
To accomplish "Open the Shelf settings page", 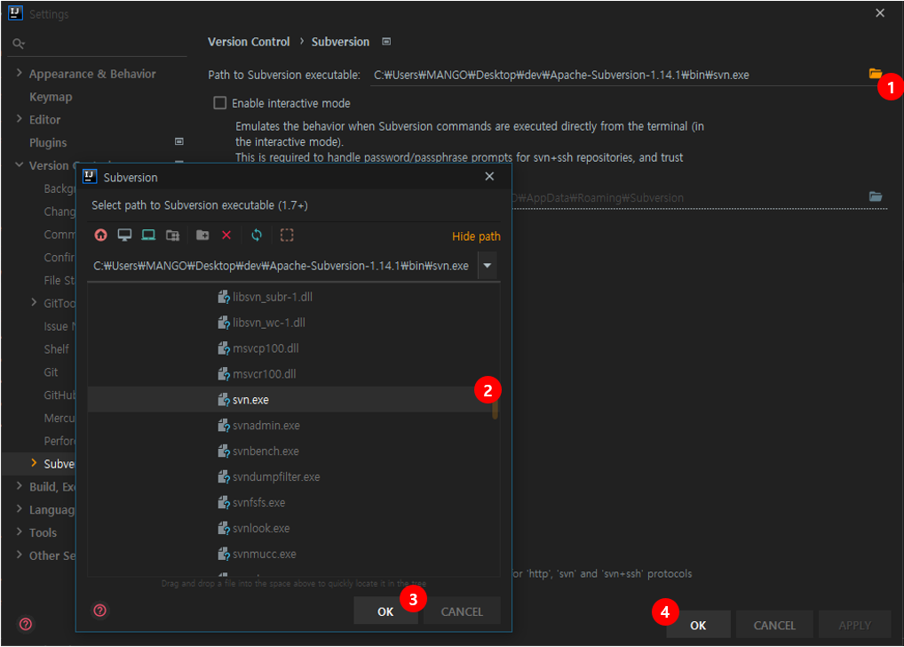I will coord(57,349).
